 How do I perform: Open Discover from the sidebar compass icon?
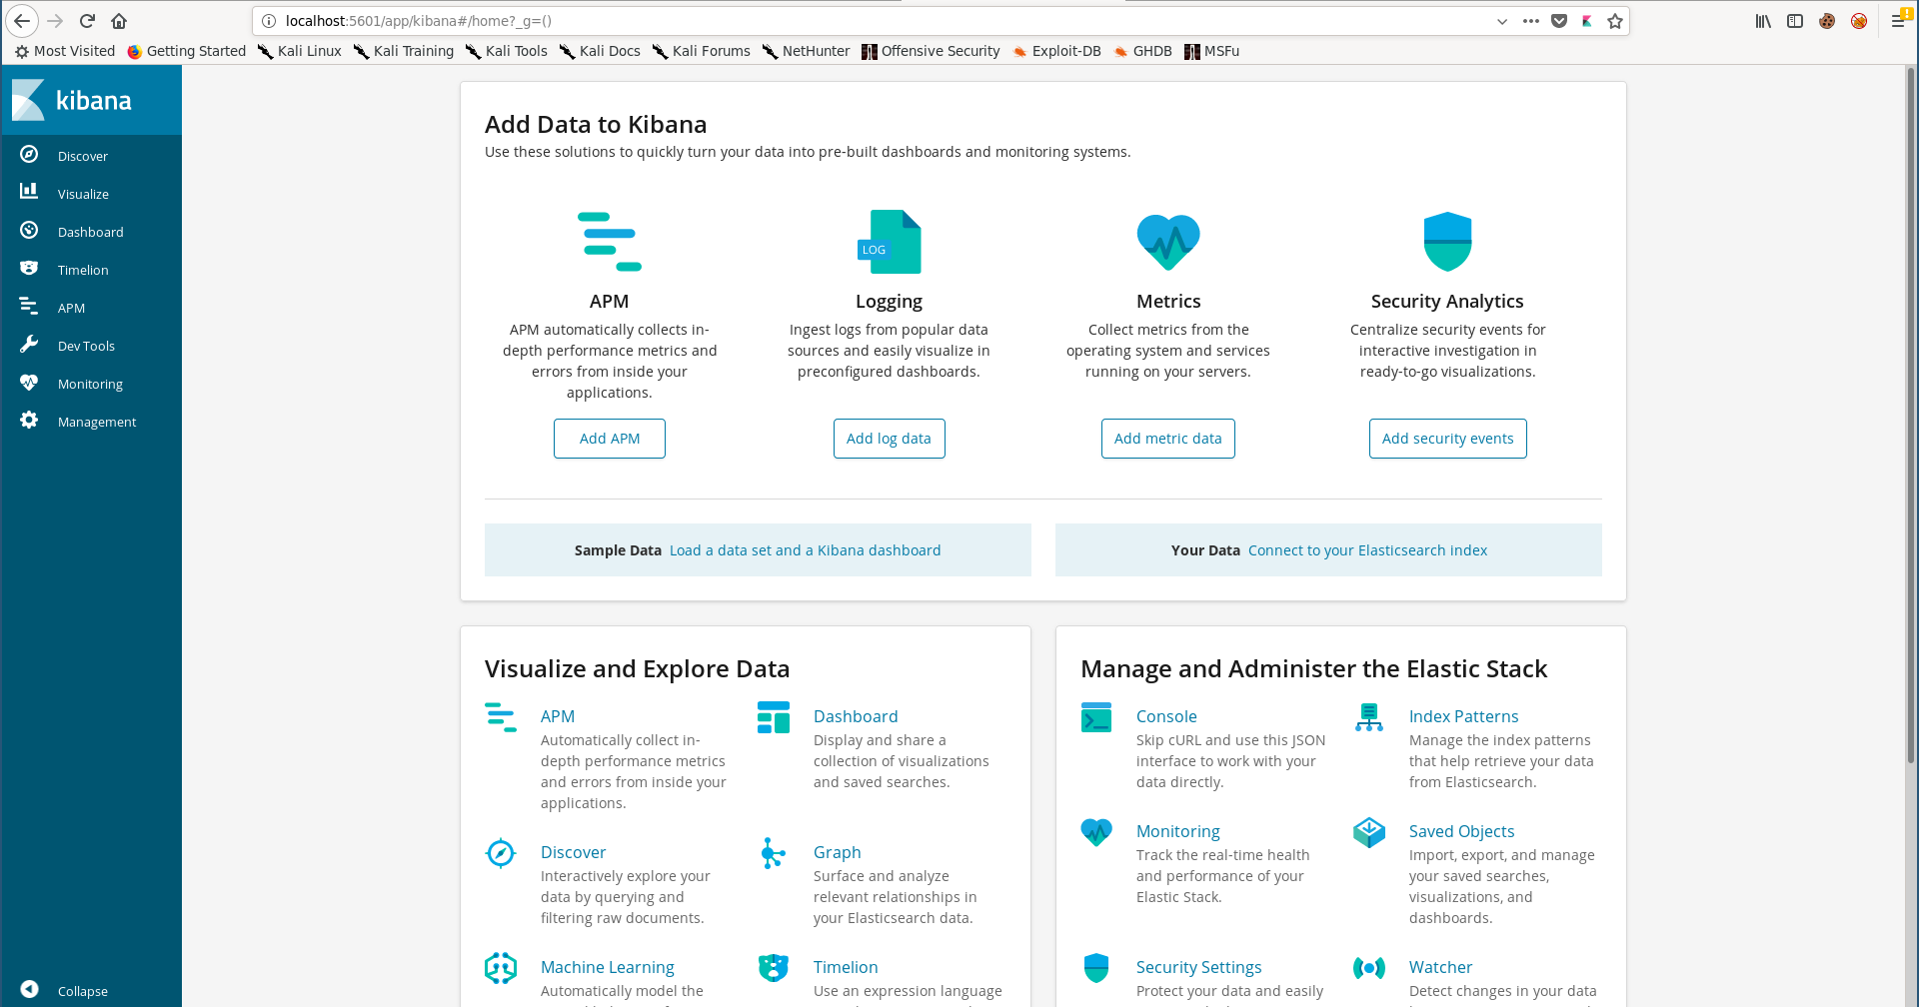[29, 155]
